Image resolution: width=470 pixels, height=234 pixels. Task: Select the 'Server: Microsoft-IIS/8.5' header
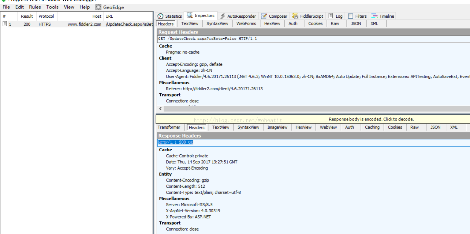click(x=189, y=205)
